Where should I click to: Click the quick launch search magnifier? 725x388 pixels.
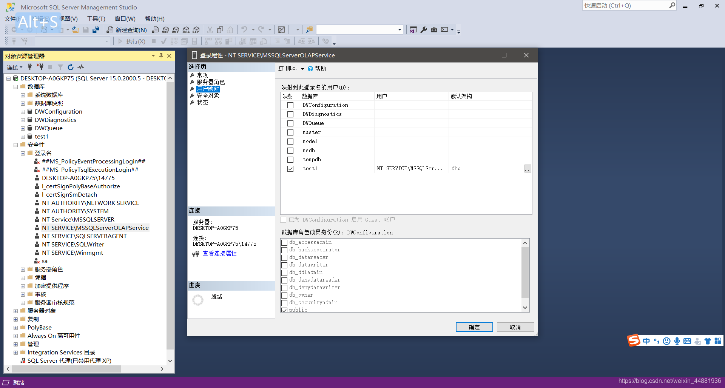[x=672, y=5]
